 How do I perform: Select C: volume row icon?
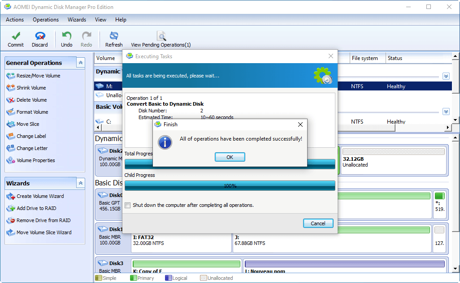(x=100, y=121)
